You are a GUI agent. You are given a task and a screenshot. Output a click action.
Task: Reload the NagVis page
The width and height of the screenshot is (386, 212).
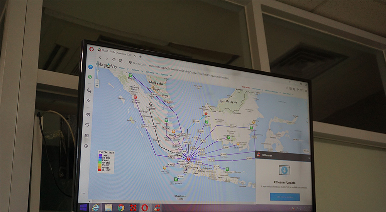coord(113,60)
